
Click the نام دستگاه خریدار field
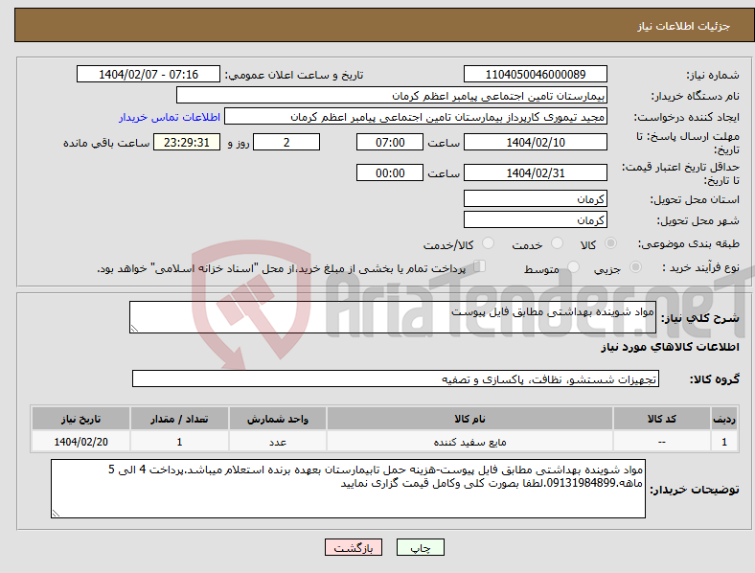pos(392,95)
